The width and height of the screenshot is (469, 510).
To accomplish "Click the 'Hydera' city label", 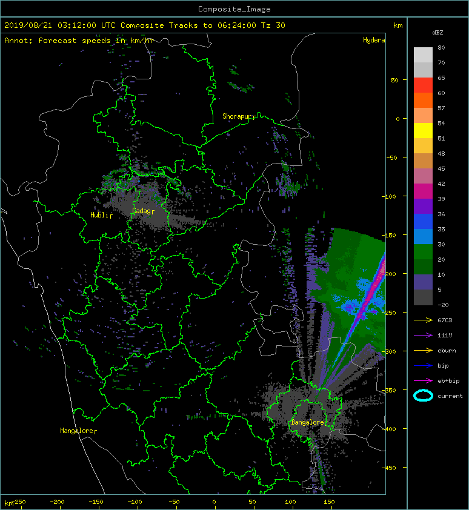I will [374, 40].
